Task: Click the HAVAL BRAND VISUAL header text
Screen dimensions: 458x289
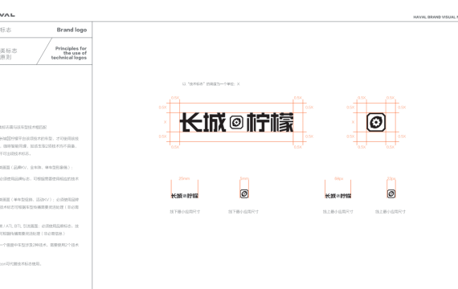Action: click(x=436, y=17)
